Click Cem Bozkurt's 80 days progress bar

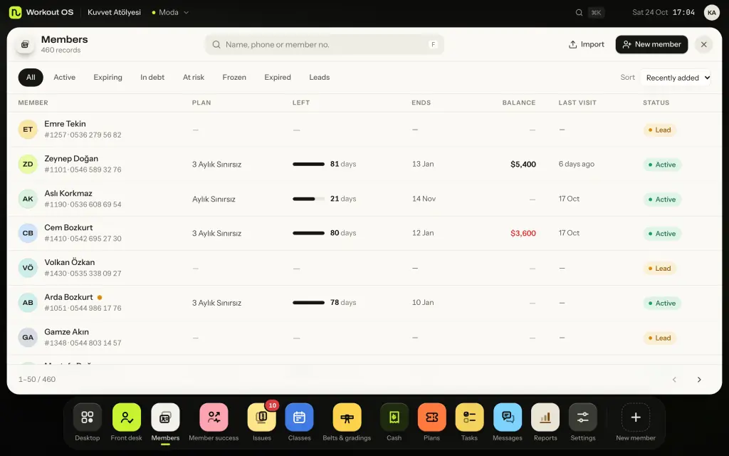(x=309, y=233)
